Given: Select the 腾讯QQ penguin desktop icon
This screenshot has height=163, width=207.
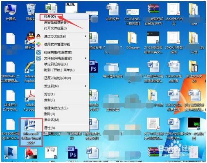Looking at the screenshot, I should point(30,40).
